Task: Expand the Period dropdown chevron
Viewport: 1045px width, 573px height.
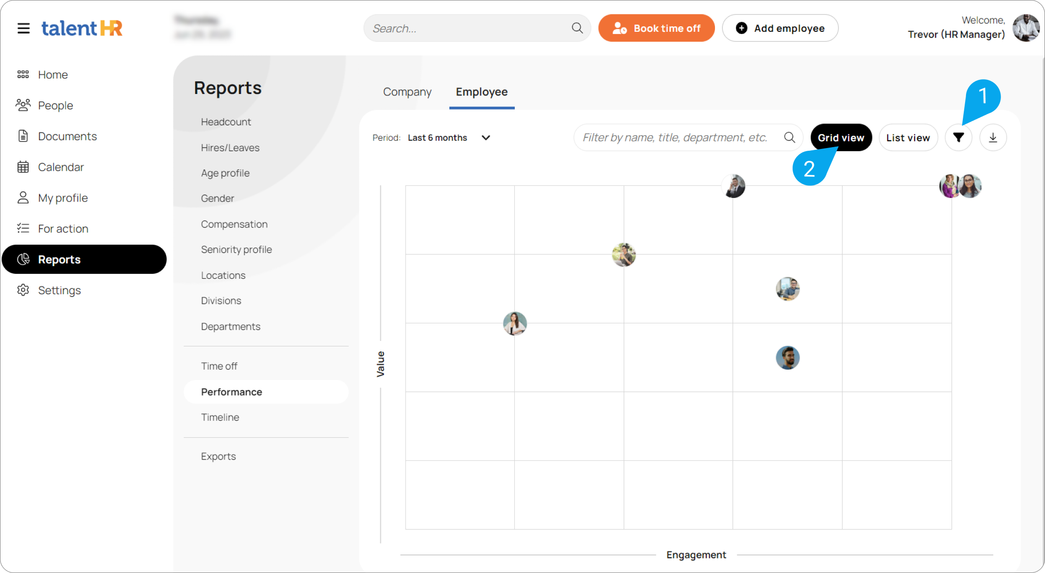Action: [x=486, y=138]
